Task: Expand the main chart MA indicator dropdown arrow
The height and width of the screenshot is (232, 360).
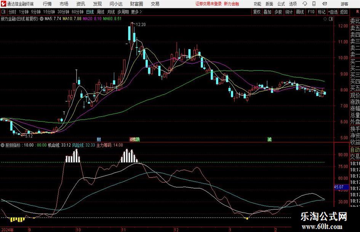Action: pyautogui.click(x=42, y=19)
